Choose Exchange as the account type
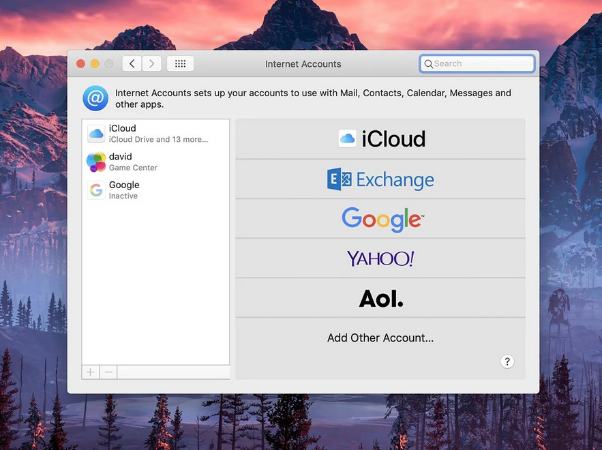Screen dimensions: 602x450 tap(380, 179)
